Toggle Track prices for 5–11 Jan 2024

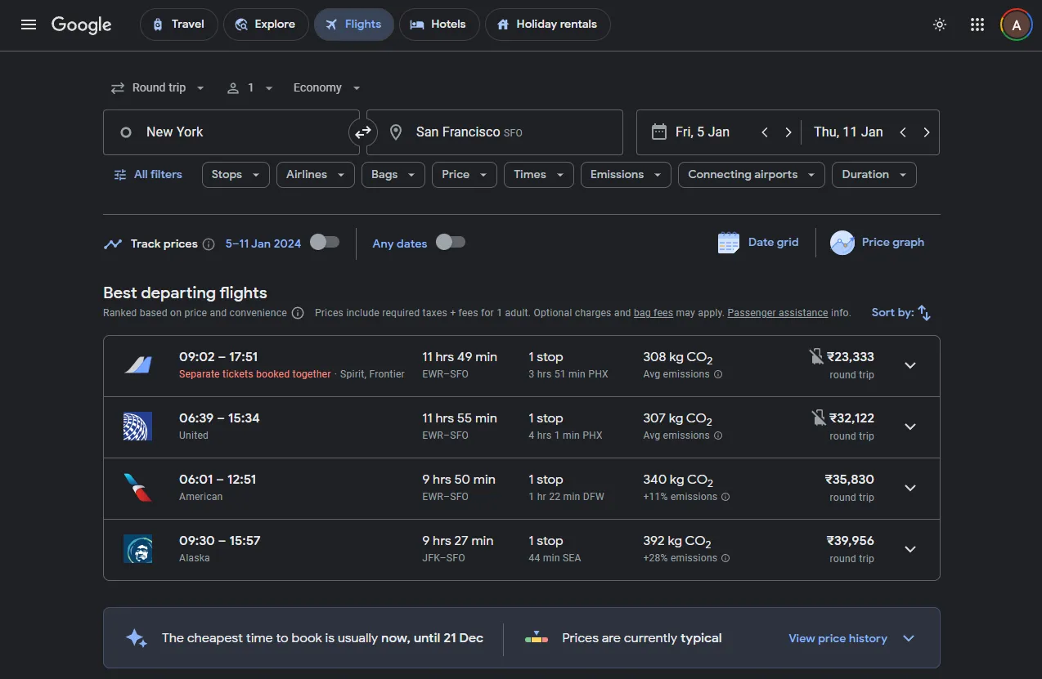click(x=325, y=242)
